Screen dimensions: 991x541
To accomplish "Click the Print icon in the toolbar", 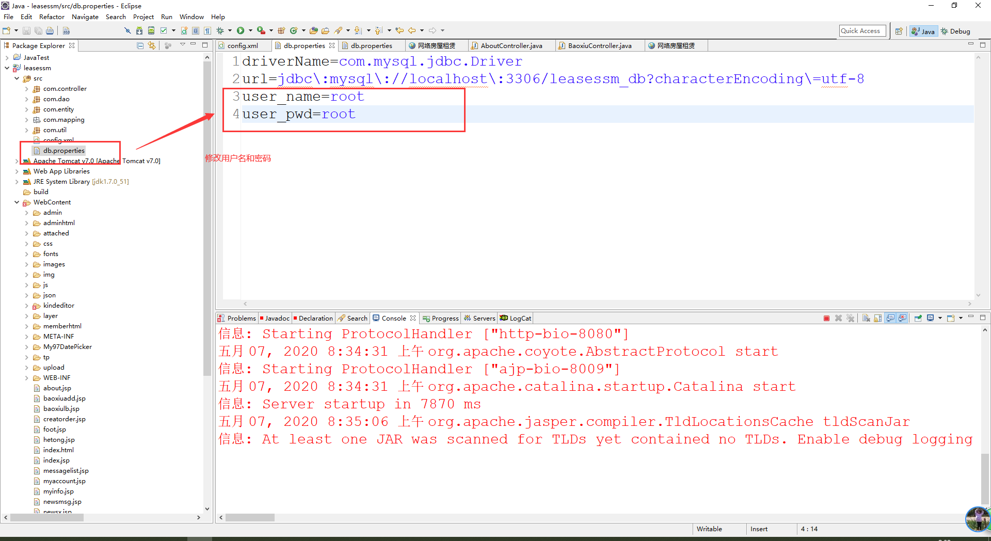I will [50, 31].
